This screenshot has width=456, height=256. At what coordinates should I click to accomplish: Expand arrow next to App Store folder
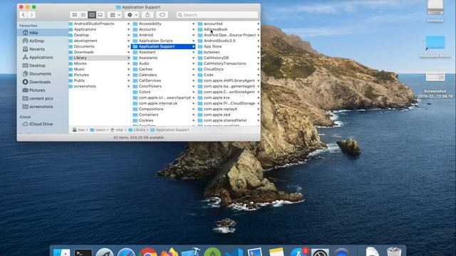coord(259,46)
